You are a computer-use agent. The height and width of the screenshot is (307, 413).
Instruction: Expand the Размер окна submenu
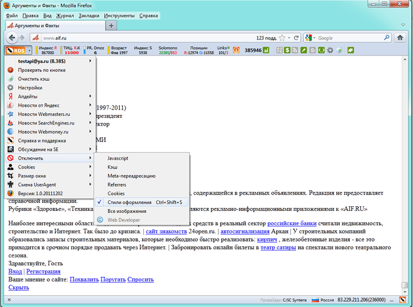(x=50, y=176)
